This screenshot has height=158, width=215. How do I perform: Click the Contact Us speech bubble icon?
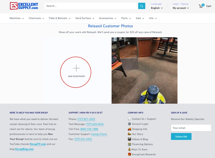coord(129,119)
